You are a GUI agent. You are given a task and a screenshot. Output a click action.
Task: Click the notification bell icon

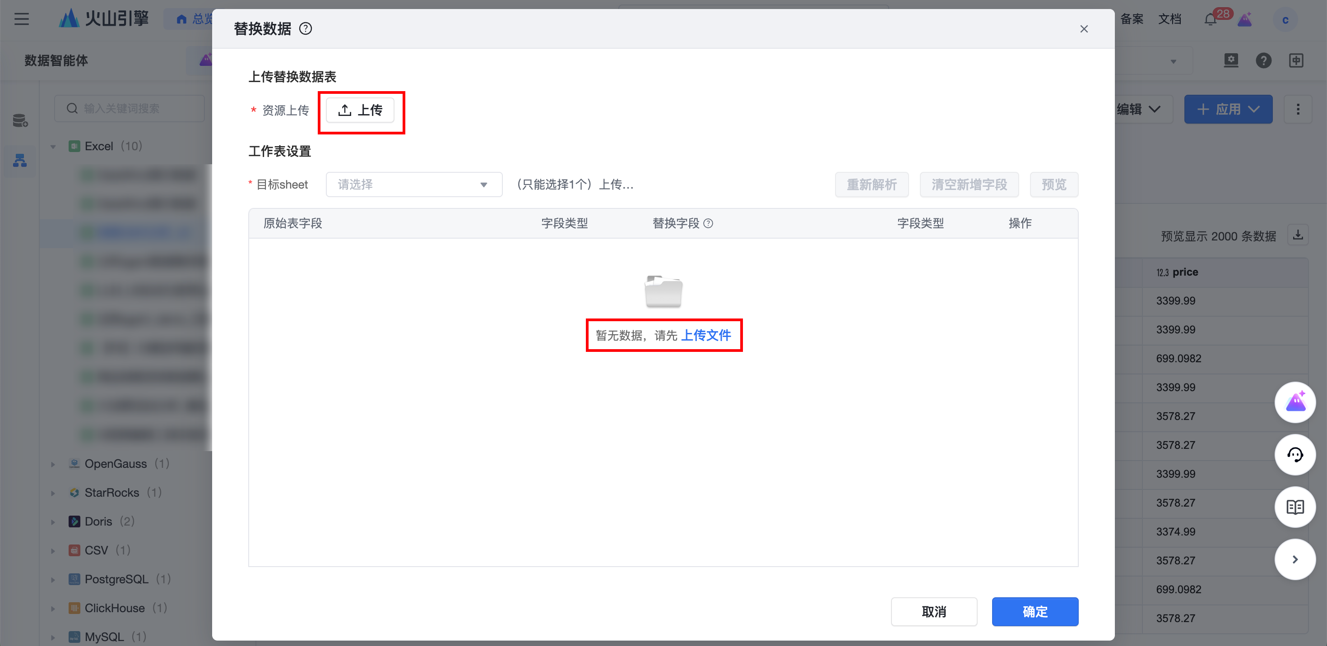pos(1210,20)
